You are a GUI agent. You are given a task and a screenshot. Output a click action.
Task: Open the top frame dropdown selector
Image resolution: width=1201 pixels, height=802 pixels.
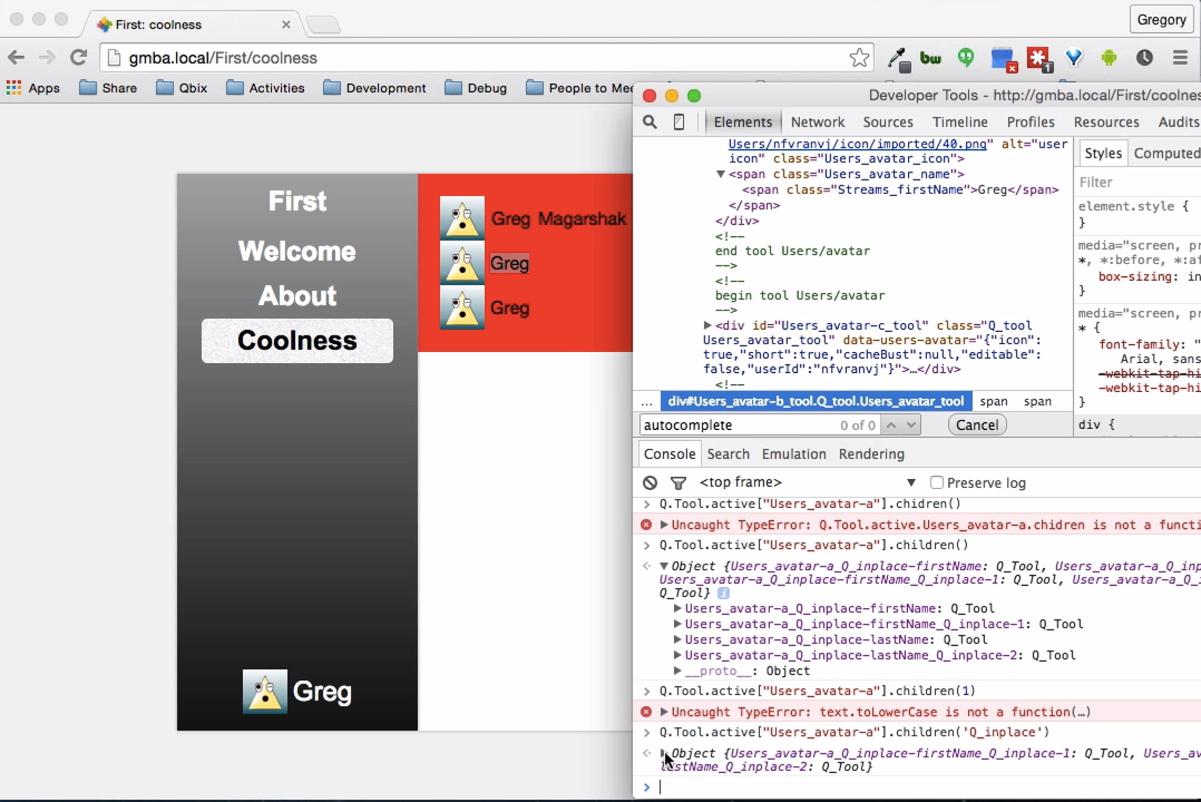tap(910, 482)
